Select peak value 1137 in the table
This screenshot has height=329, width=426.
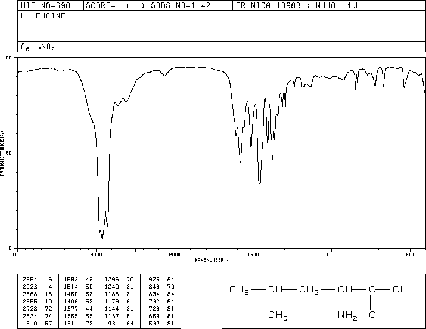pyautogui.click(x=111, y=316)
